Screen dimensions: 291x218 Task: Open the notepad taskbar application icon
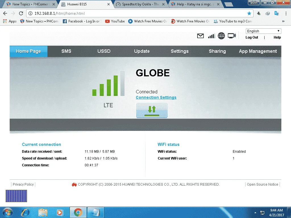tap(95, 212)
